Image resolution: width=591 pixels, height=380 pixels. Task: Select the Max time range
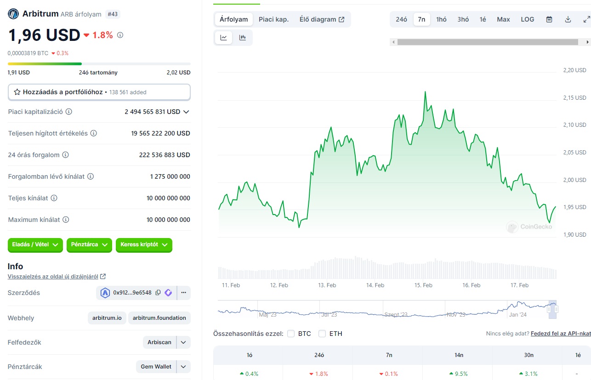pos(504,19)
